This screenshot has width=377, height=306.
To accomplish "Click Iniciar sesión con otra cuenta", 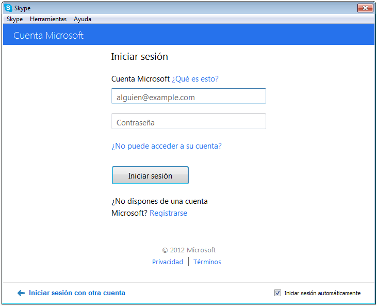I will [x=77, y=293].
